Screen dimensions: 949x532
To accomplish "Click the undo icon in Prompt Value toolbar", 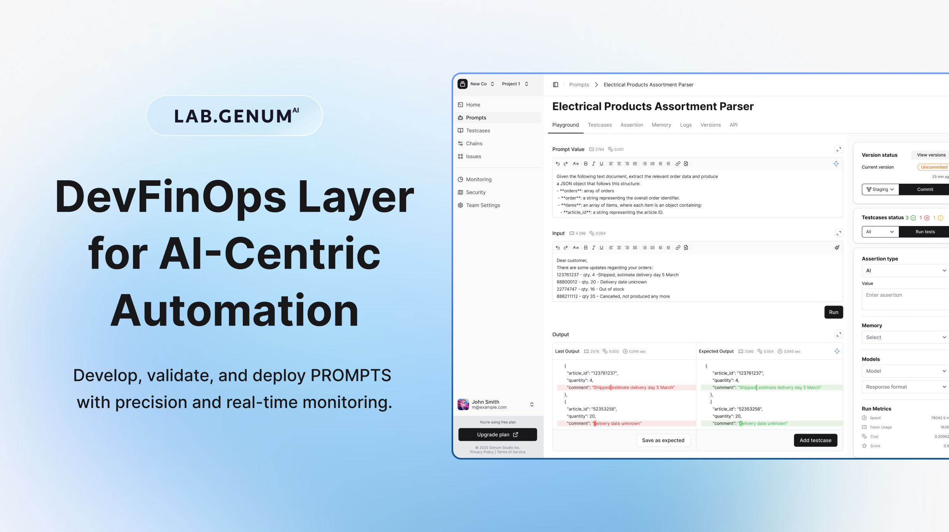I will 558,164.
